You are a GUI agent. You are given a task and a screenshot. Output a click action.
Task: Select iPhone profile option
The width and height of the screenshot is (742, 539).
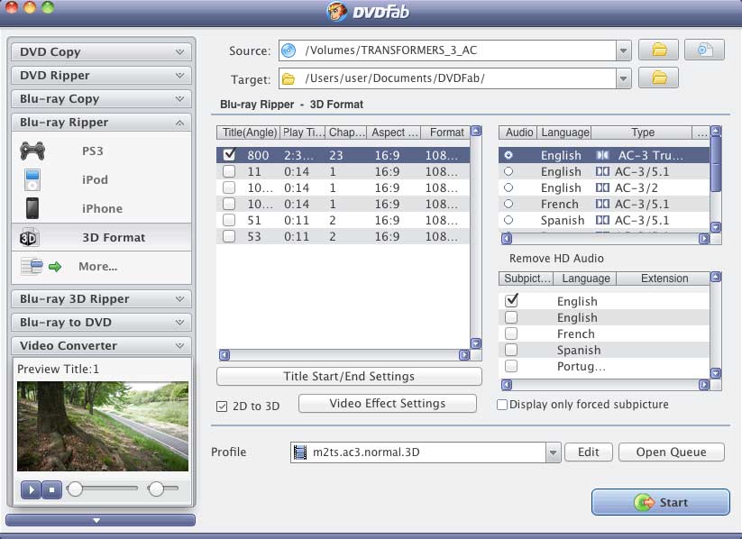101,209
